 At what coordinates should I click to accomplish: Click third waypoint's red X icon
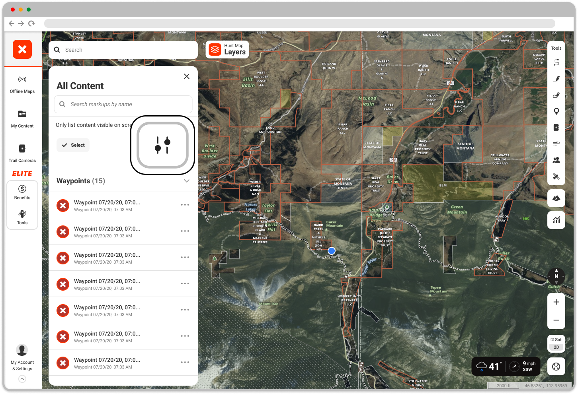63,258
